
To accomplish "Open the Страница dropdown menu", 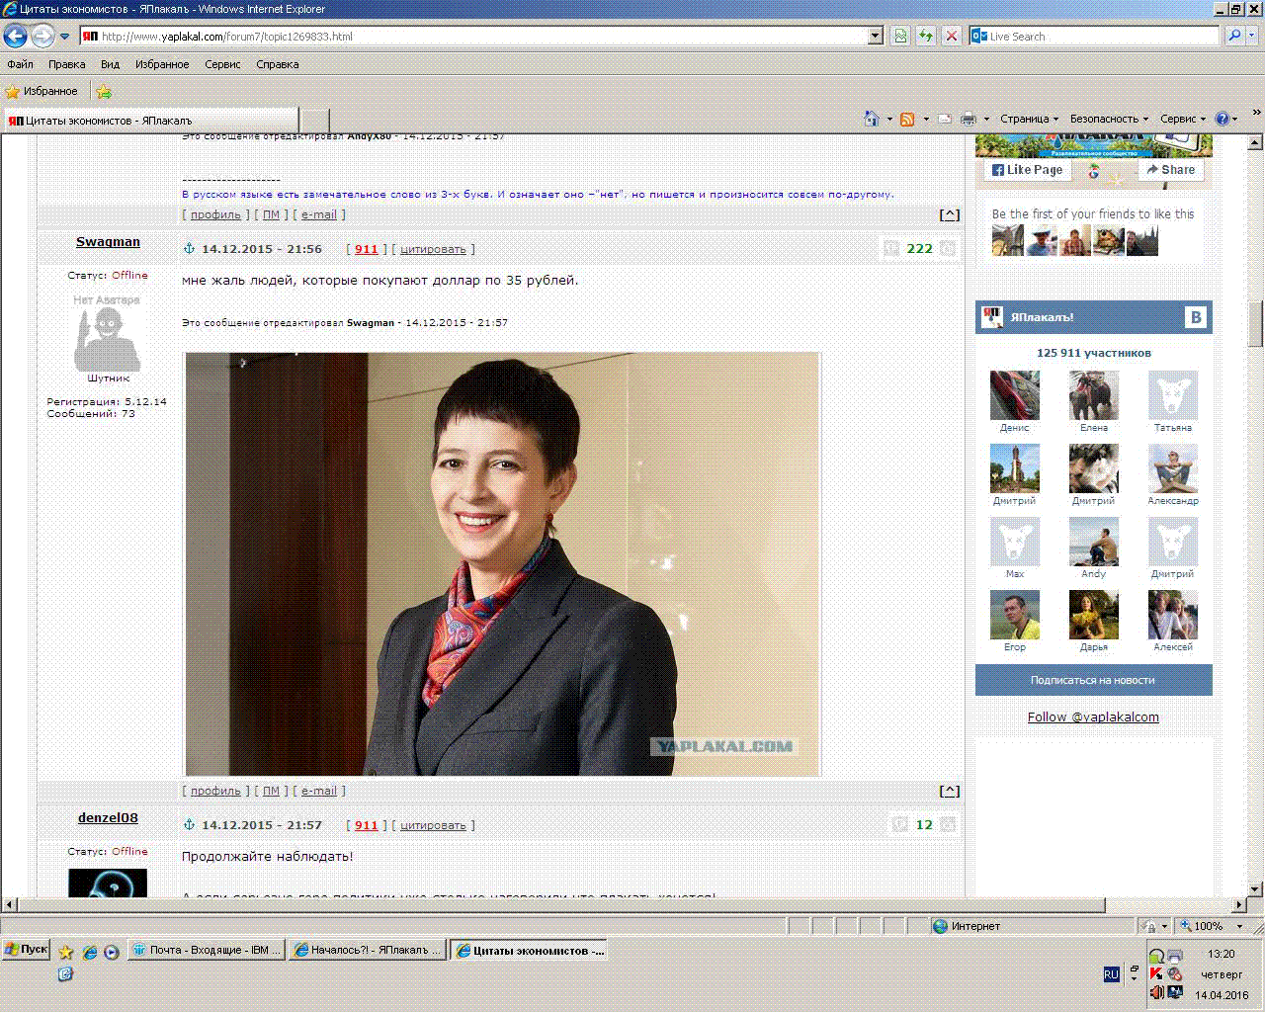I will tap(1028, 119).
